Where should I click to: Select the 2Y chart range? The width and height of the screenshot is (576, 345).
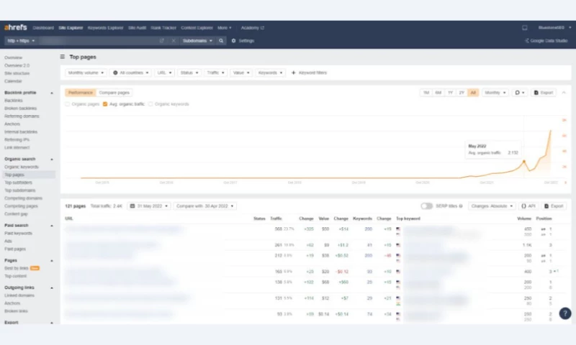(x=462, y=93)
